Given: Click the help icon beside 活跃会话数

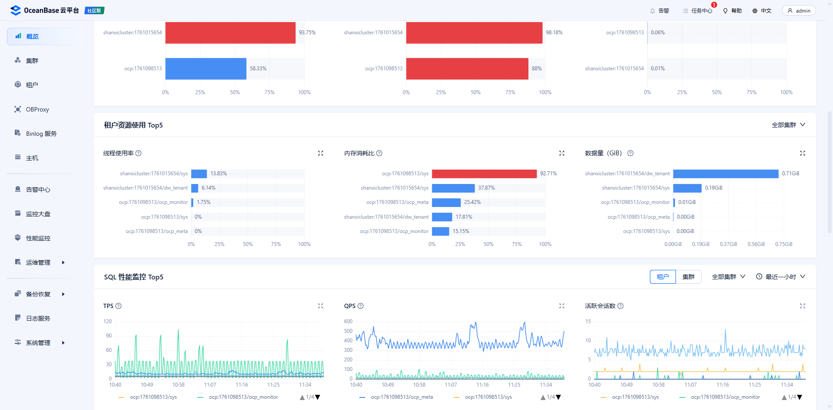Looking at the screenshot, I should (x=620, y=306).
